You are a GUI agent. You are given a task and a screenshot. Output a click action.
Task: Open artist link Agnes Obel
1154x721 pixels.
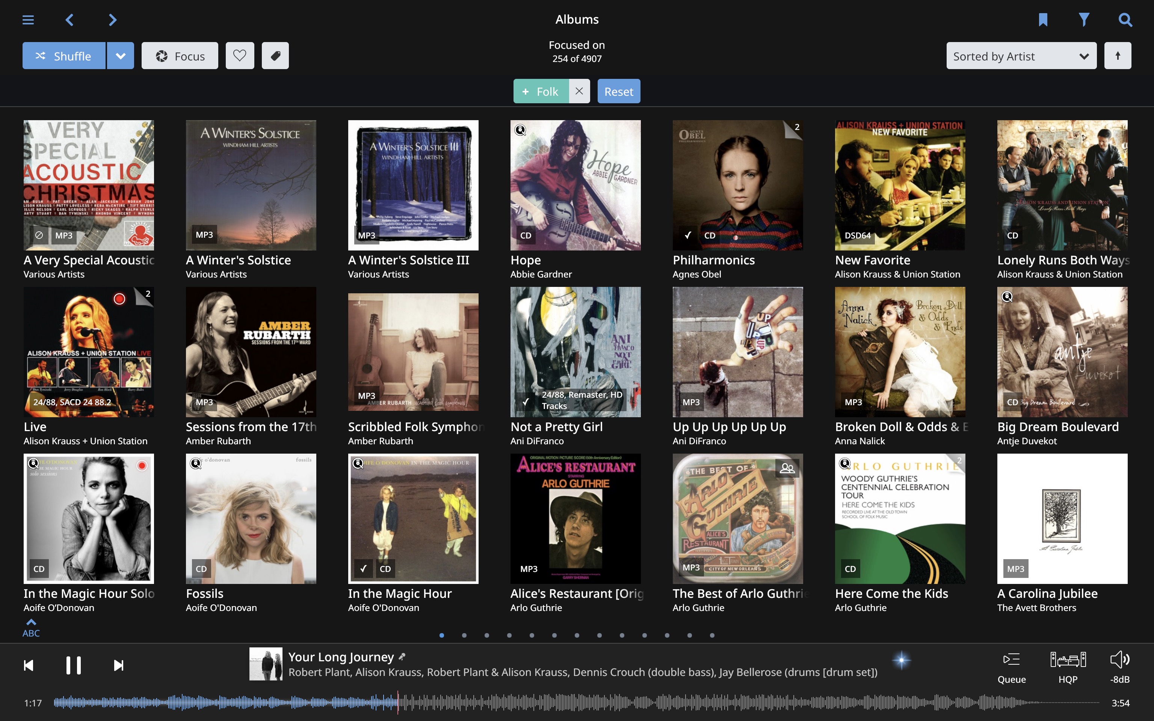tap(697, 274)
